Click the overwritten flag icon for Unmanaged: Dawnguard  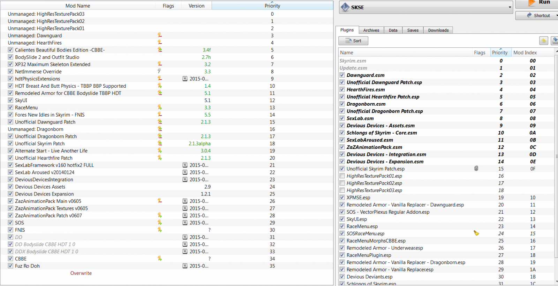point(159,35)
